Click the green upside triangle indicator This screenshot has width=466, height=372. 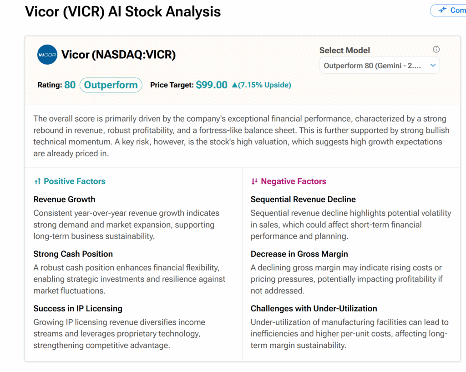[235, 85]
